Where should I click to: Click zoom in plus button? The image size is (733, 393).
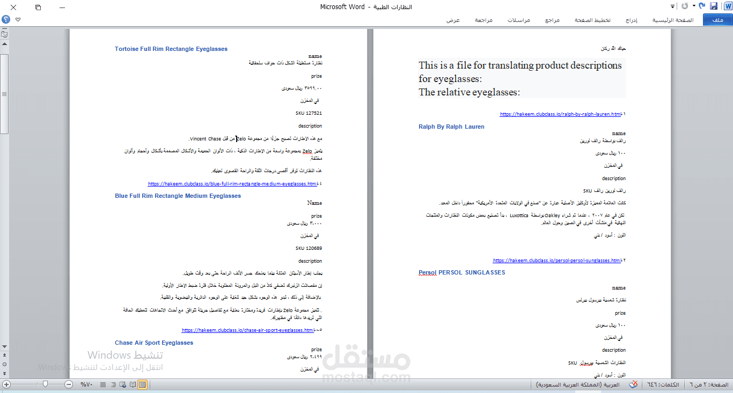(6, 384)
